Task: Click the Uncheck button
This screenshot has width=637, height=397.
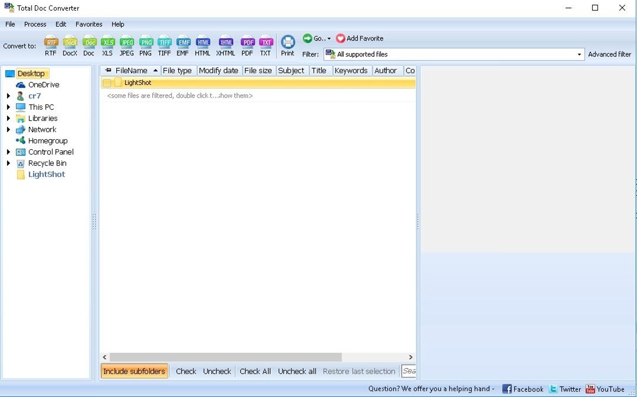Action: [x=217, y=371]
